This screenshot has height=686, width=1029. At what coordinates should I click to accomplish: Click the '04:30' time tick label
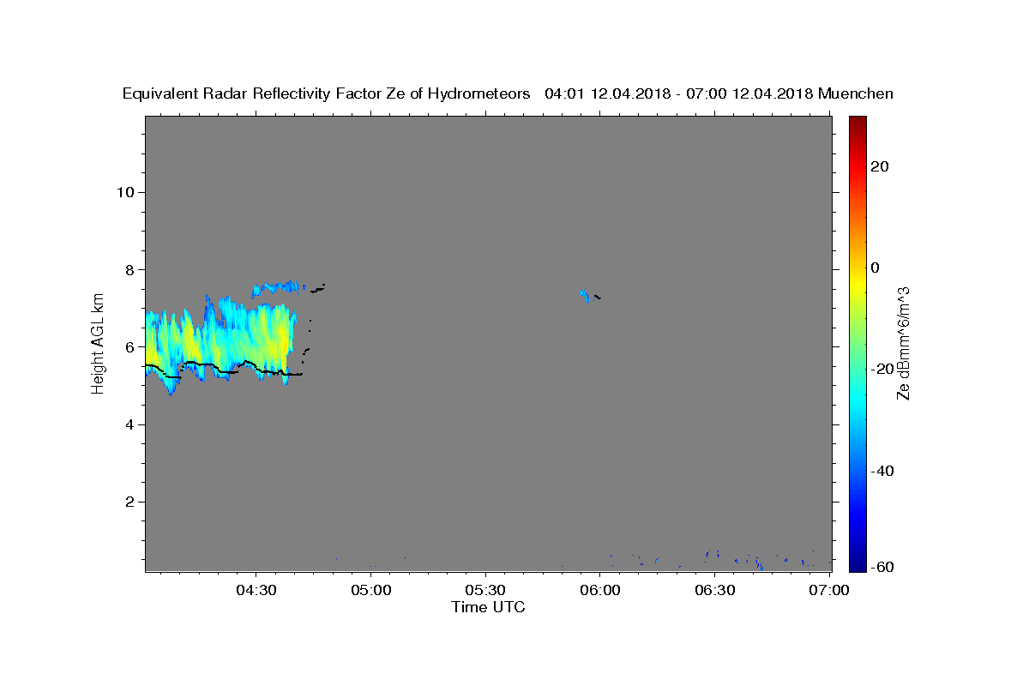coord(256,591)
